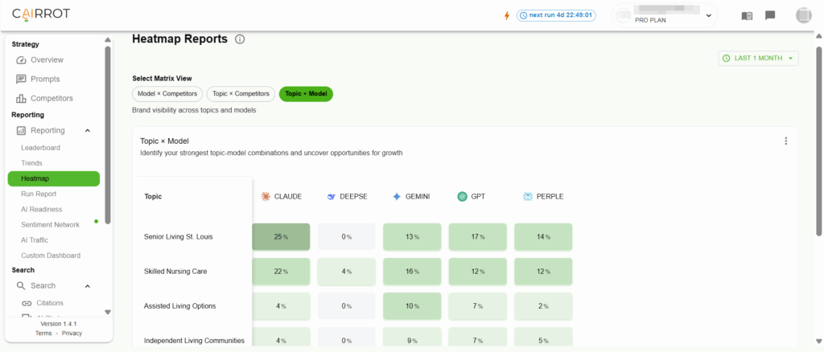Click the user avatar in header

coord(804,15)
